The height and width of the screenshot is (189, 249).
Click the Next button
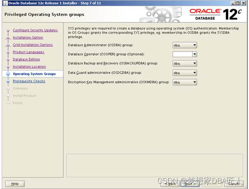[190, 184]
